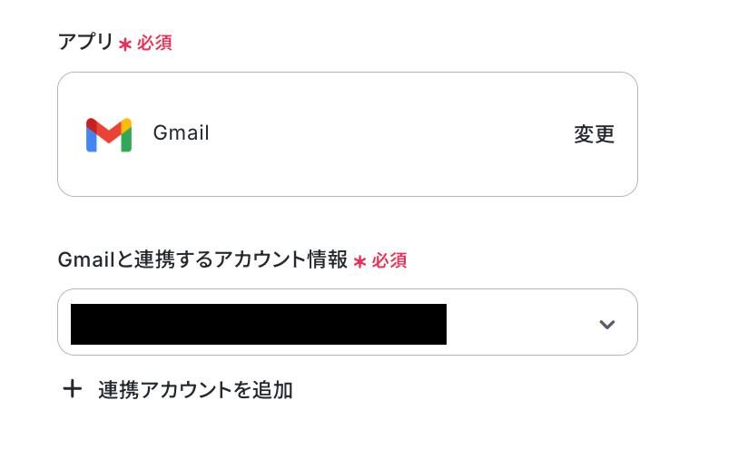The width and height of the screenshot is (748, 459).
Task: Open the Gmail linked account combo box
Action: point(347,322)
